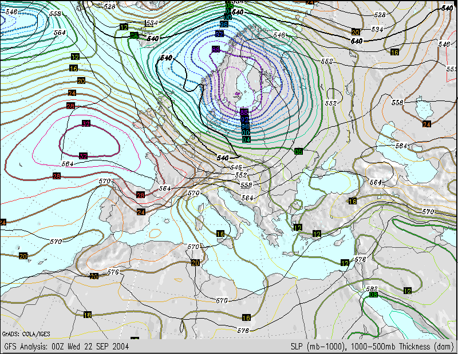Click the orange 24 label below the Aral Sea
The image size is (458, 354).
pyautogui.click(x=427, y=123)
